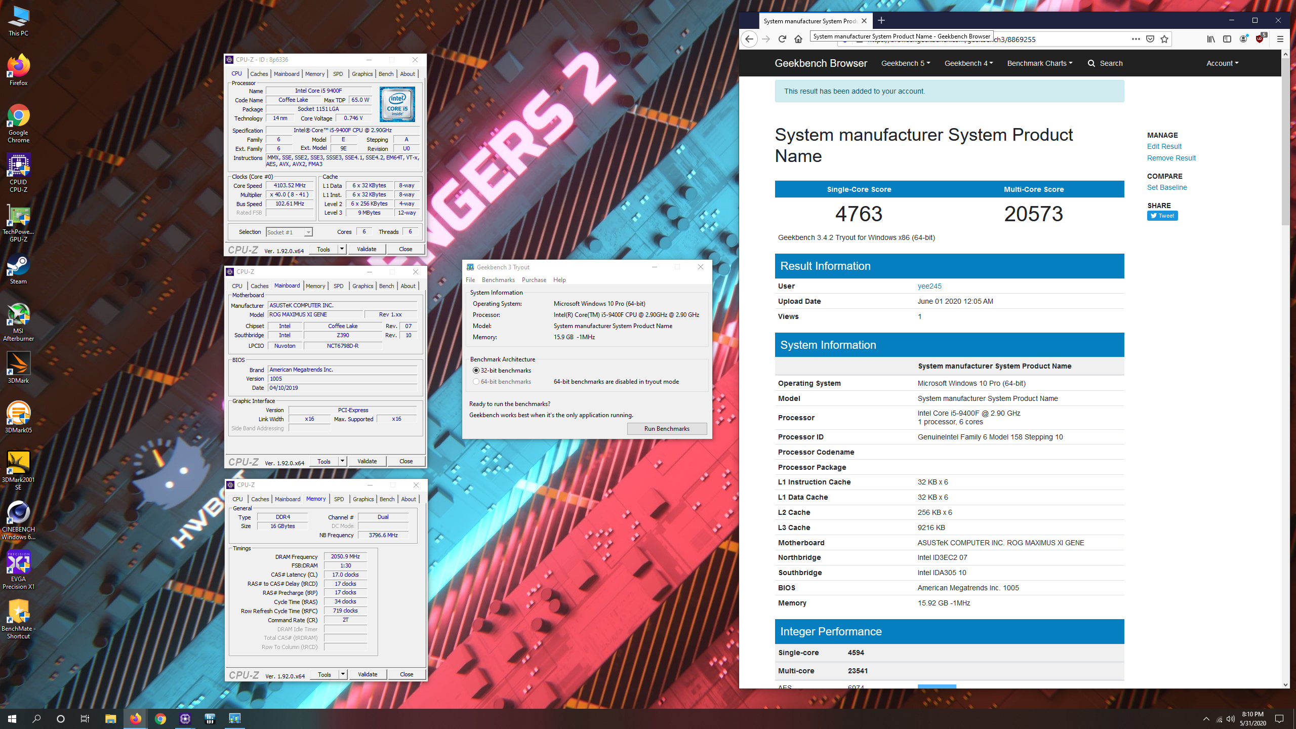Open Firefox account avatar icon

1243,39
